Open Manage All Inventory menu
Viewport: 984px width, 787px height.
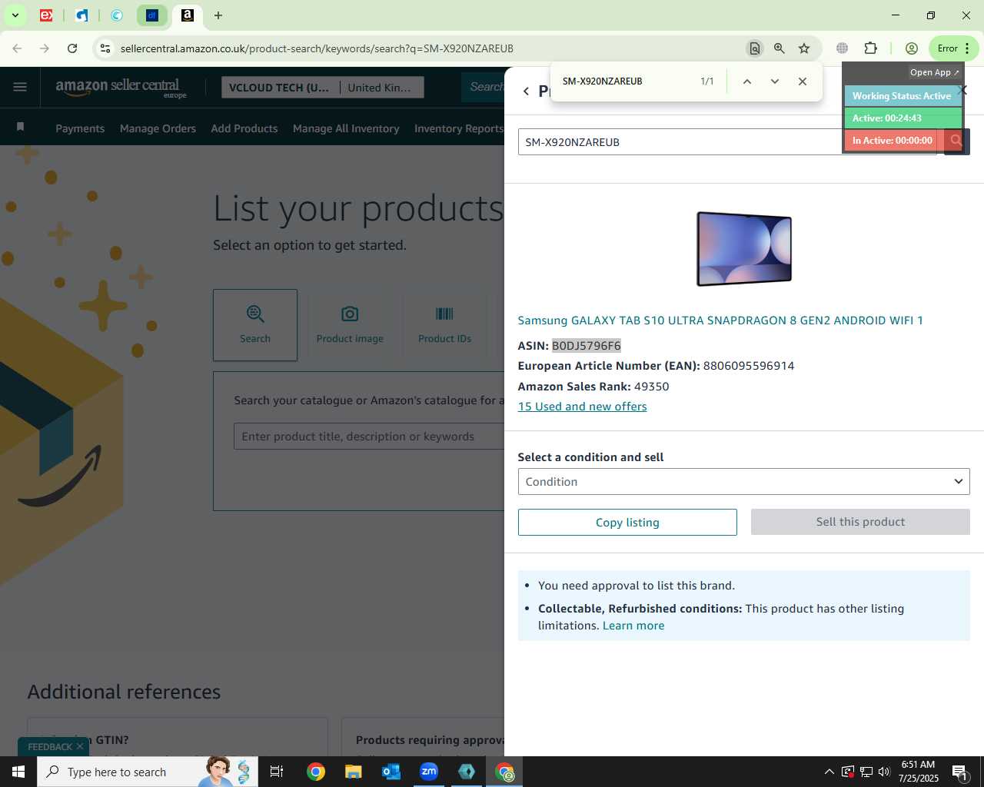346,128
